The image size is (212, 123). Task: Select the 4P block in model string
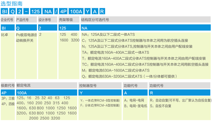pos(63,11)
